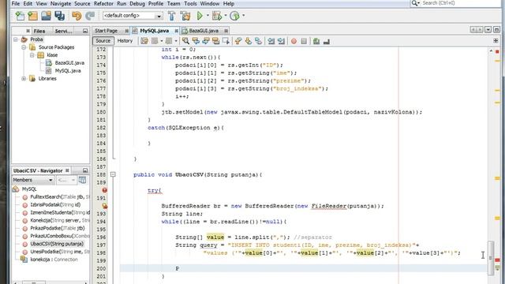Click the Undo arrow icon

[77, 16]
